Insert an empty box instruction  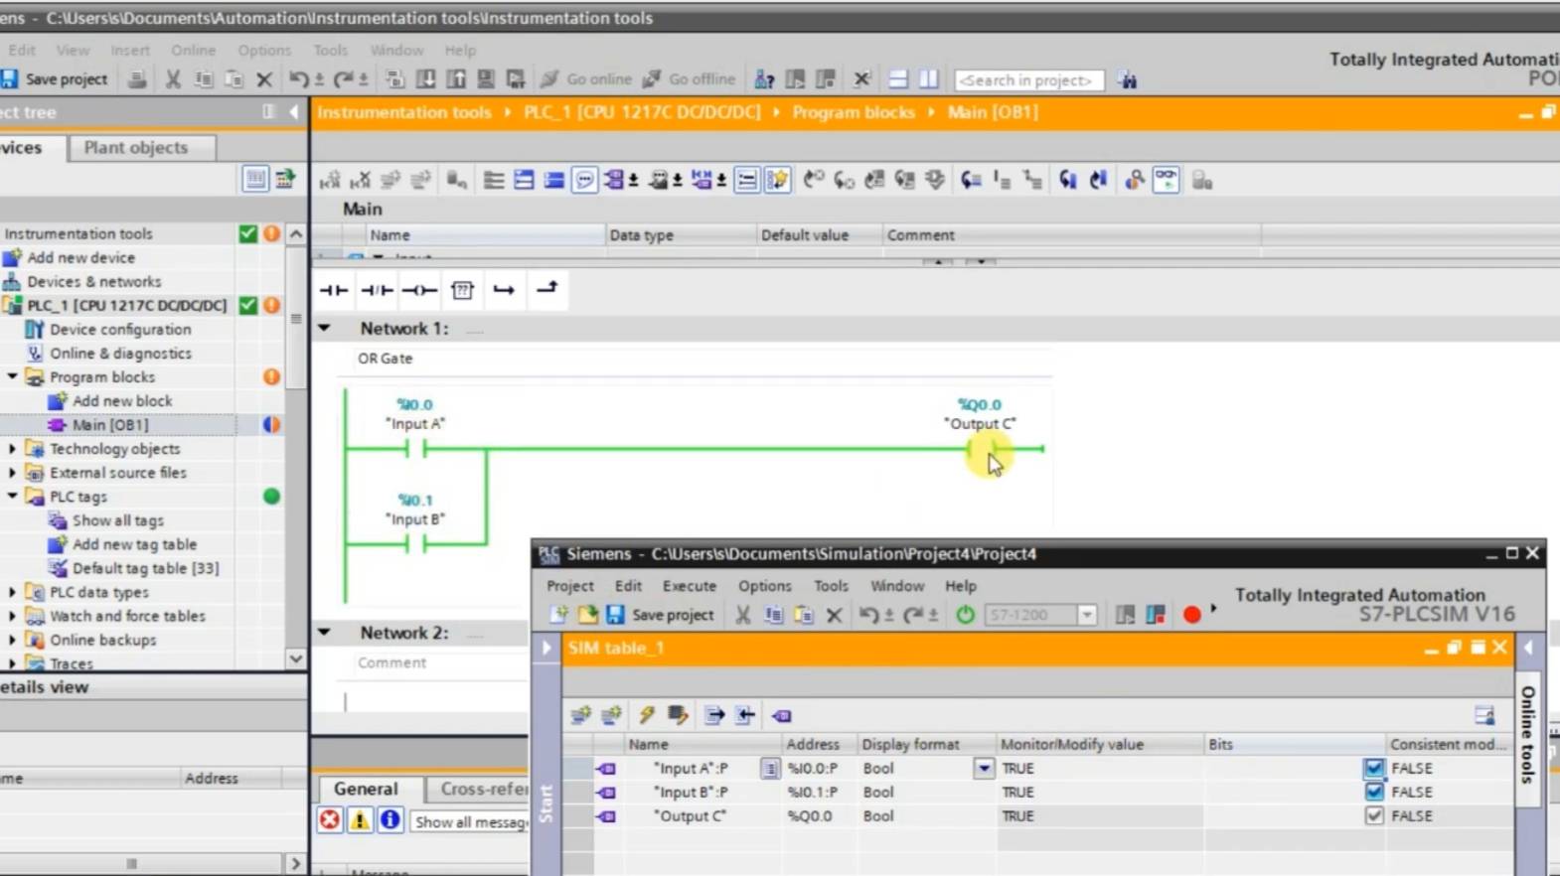point(462,290)
